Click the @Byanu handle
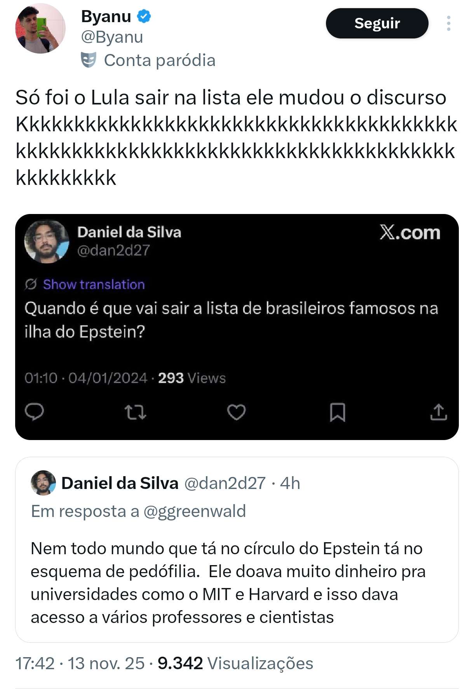The image size is (474, 689). [112, 37]
